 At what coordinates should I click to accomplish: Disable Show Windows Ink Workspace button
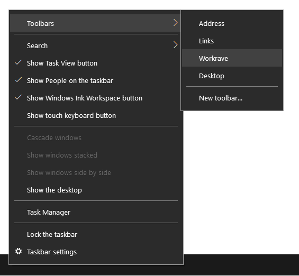click(96, 98)
